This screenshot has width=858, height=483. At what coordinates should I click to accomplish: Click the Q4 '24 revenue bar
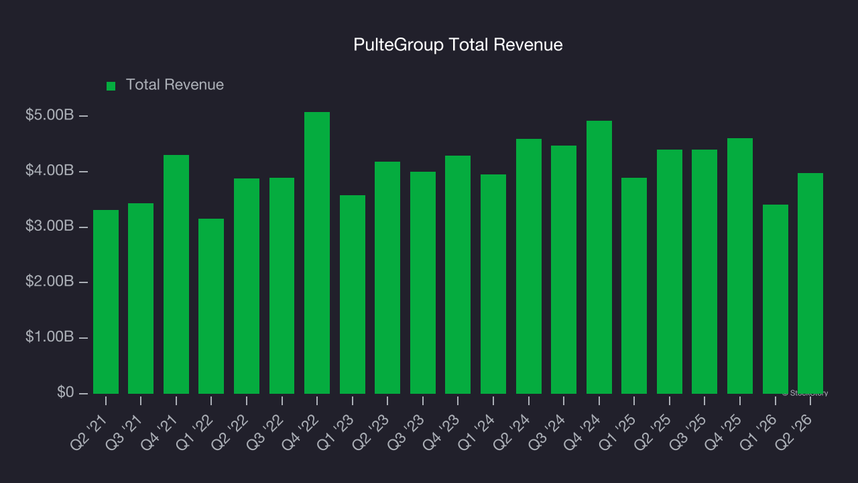tap(599, 257)
